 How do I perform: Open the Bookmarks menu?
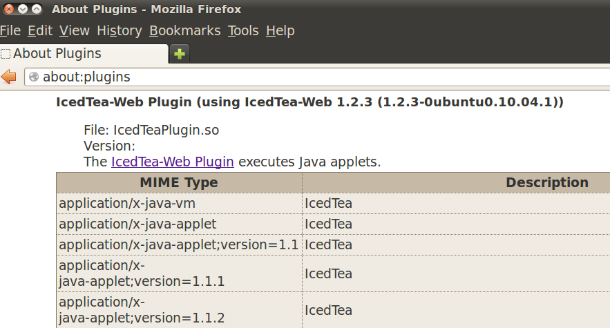(184, 30)
